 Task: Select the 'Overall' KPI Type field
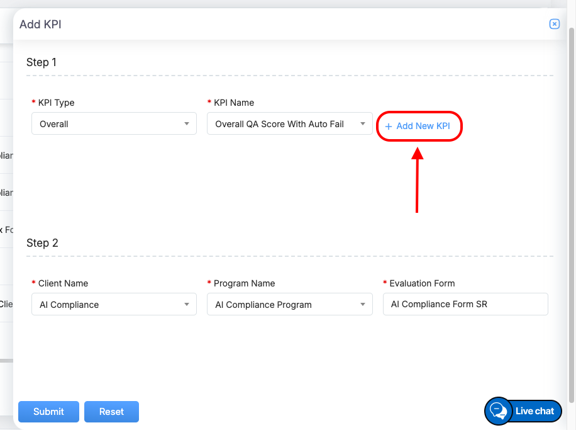[x=107, y=124]
